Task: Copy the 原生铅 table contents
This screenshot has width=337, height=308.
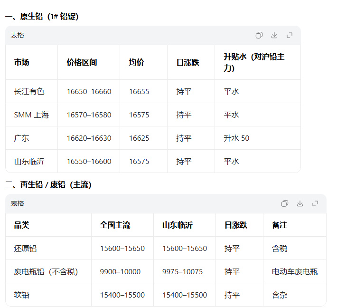Action: coord(259,35)
